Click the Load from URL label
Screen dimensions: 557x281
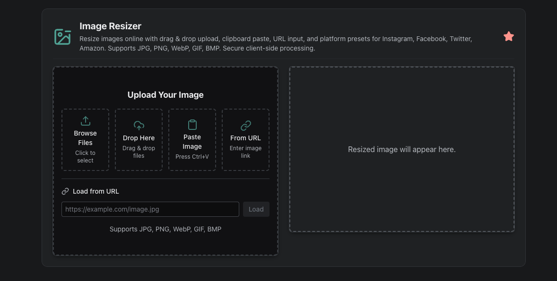coord(96,191)
